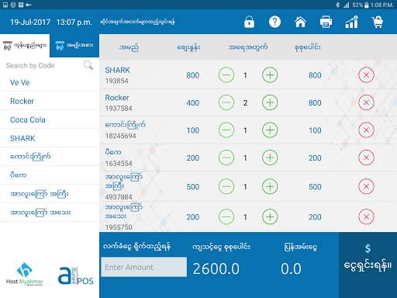Go to home screen icon
Viewport: 397px width, 298px height.
pos(300,22)
